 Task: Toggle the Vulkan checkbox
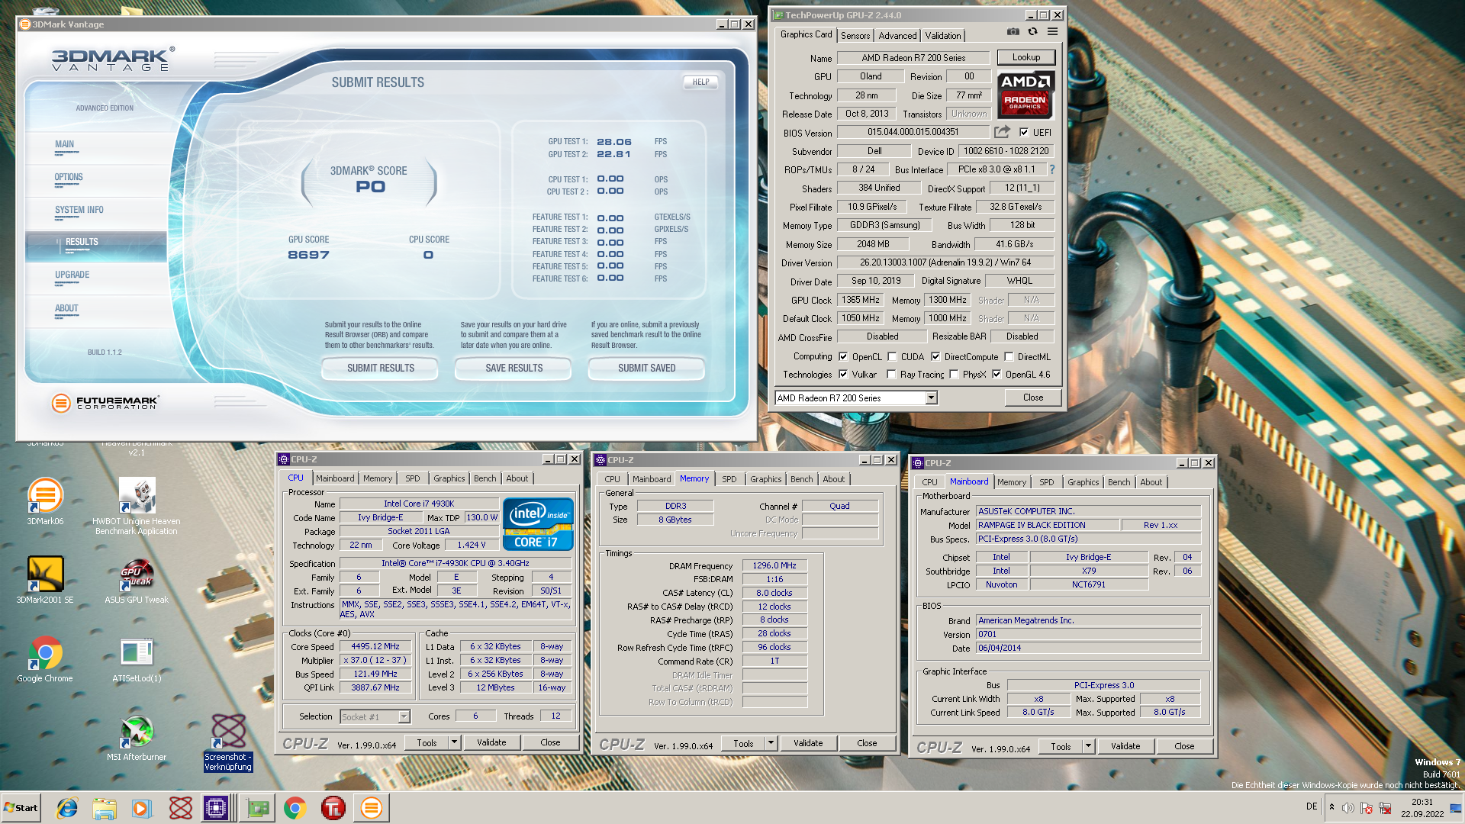(x=843, y=374)
